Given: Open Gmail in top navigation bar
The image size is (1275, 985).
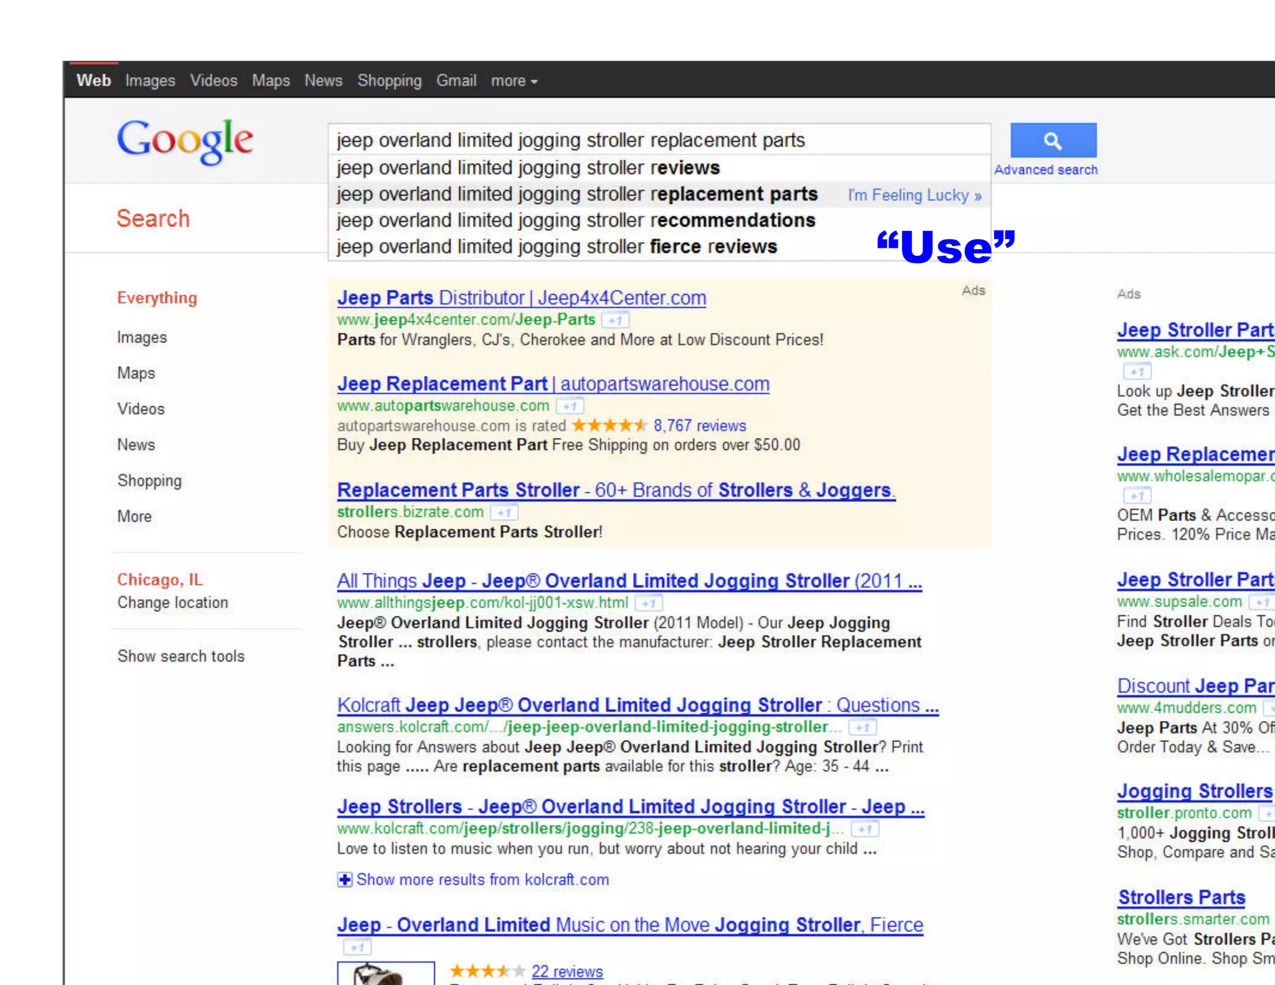Looking at the screenshot, I should 456,80.
